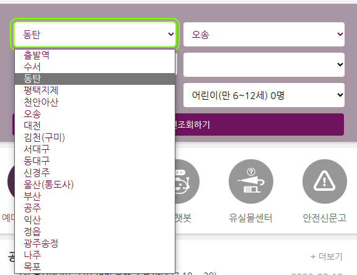357x275 pixels.
Task: Open the empty dropdown below 오송
Action: 264,64
